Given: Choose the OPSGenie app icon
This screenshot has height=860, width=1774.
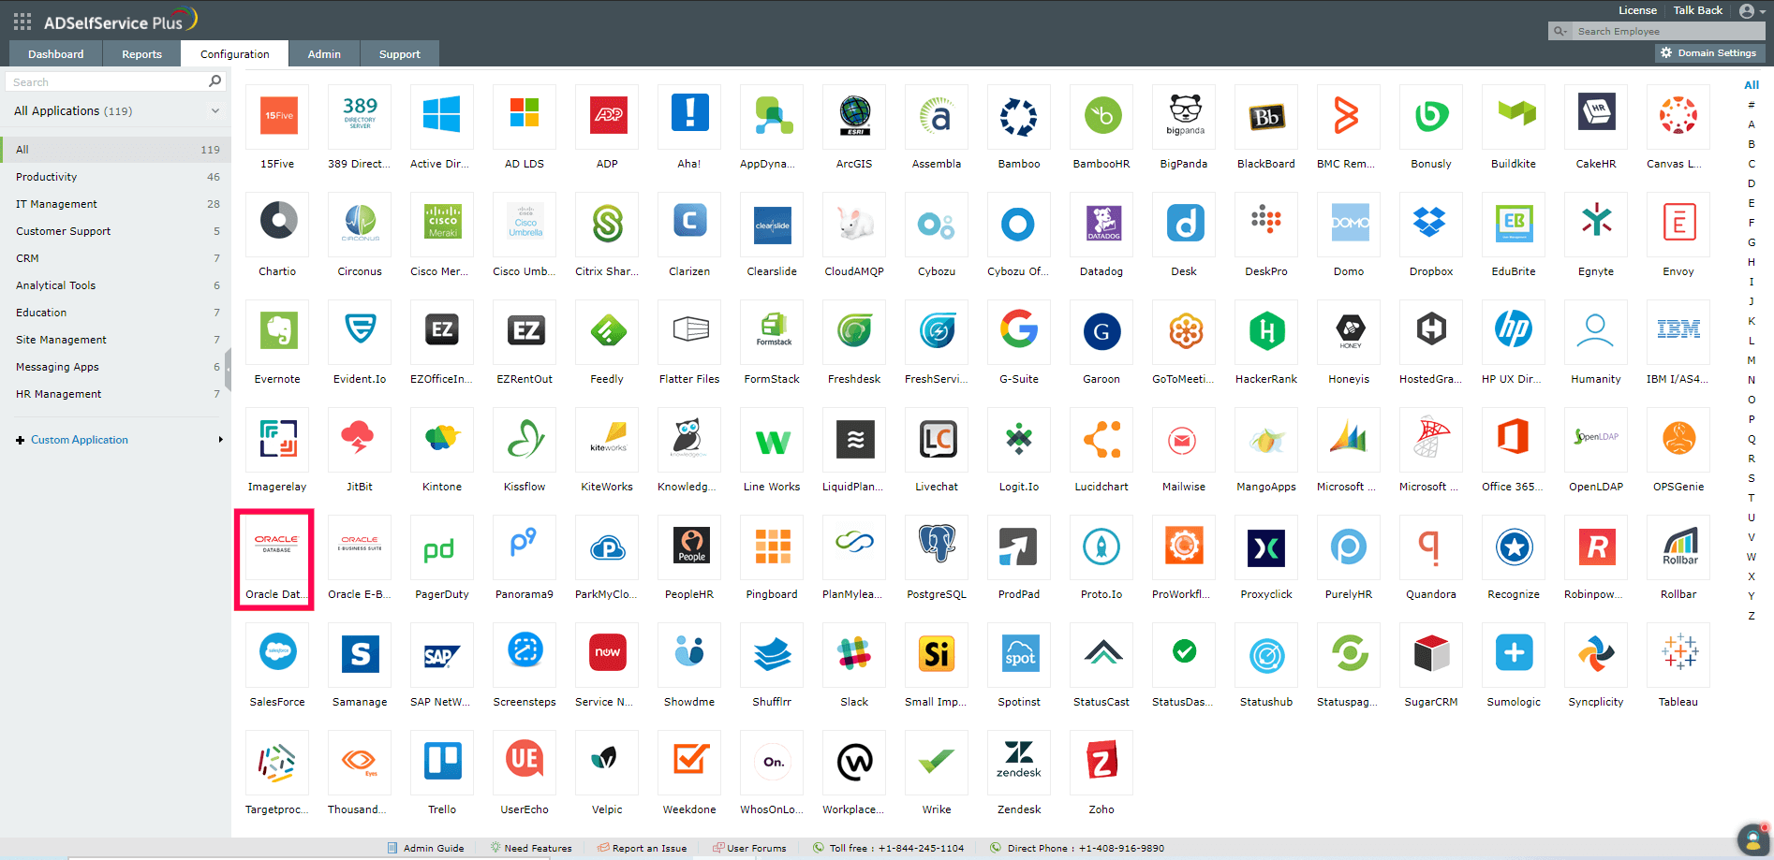Looking at the screenshot, I should tap(1678, 439).
